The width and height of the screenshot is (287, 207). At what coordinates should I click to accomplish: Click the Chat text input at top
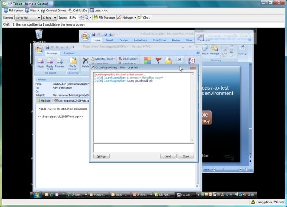[148, 25]
